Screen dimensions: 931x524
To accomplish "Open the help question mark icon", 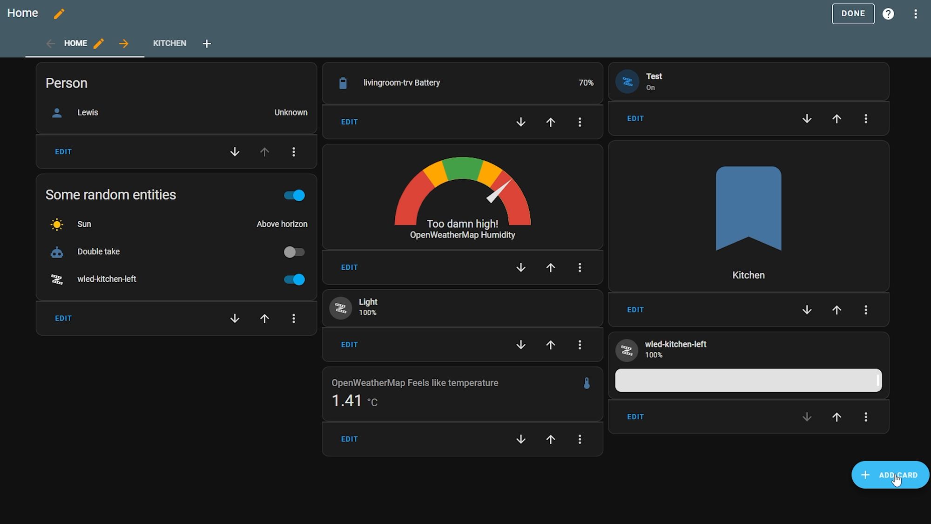I will click(x=888, y=14).
